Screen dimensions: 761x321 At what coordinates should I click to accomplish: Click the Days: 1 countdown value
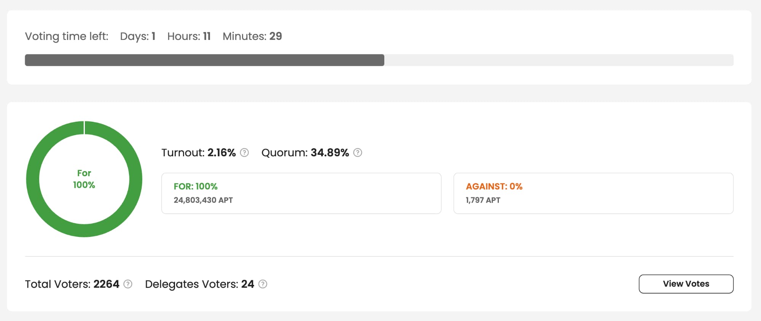point(138,36)
